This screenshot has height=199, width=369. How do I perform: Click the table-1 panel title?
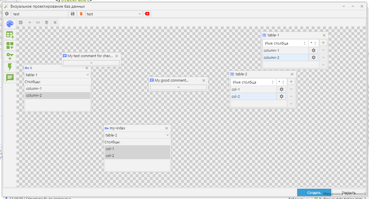pyautogui.click(x=273, y=35)
